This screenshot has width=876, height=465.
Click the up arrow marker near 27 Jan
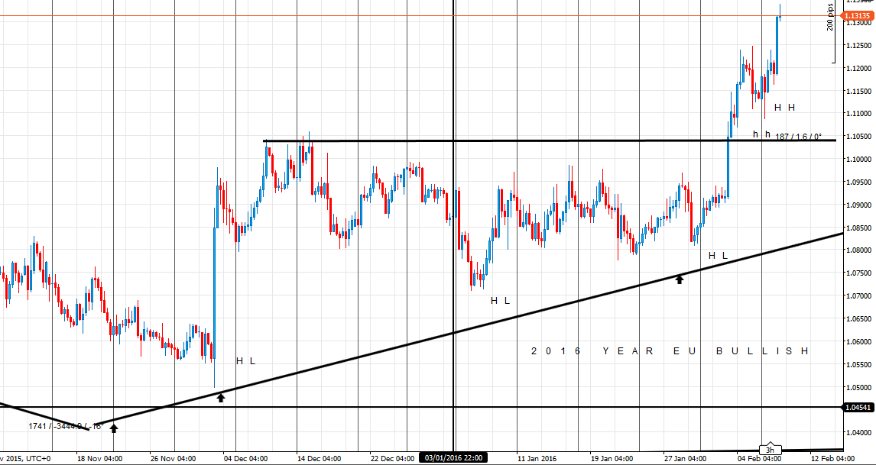679,279
